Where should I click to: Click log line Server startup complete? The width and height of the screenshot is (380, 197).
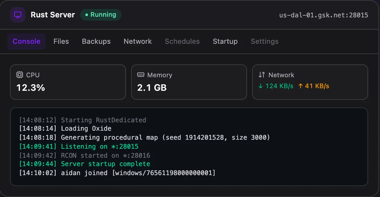85,164
